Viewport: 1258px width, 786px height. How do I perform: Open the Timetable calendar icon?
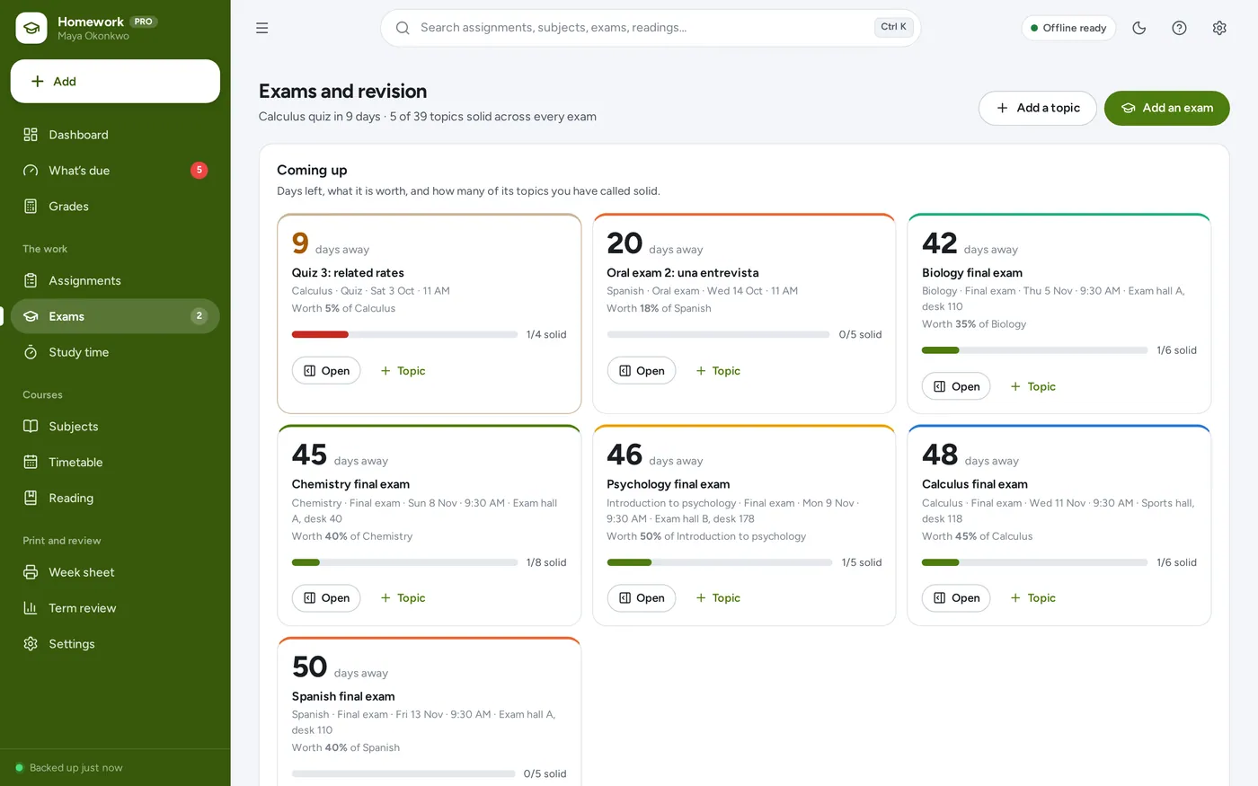(x=31, y=462)
